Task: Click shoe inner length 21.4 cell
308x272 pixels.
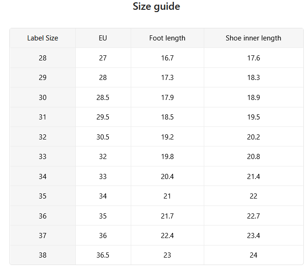Action: point(254,176)
